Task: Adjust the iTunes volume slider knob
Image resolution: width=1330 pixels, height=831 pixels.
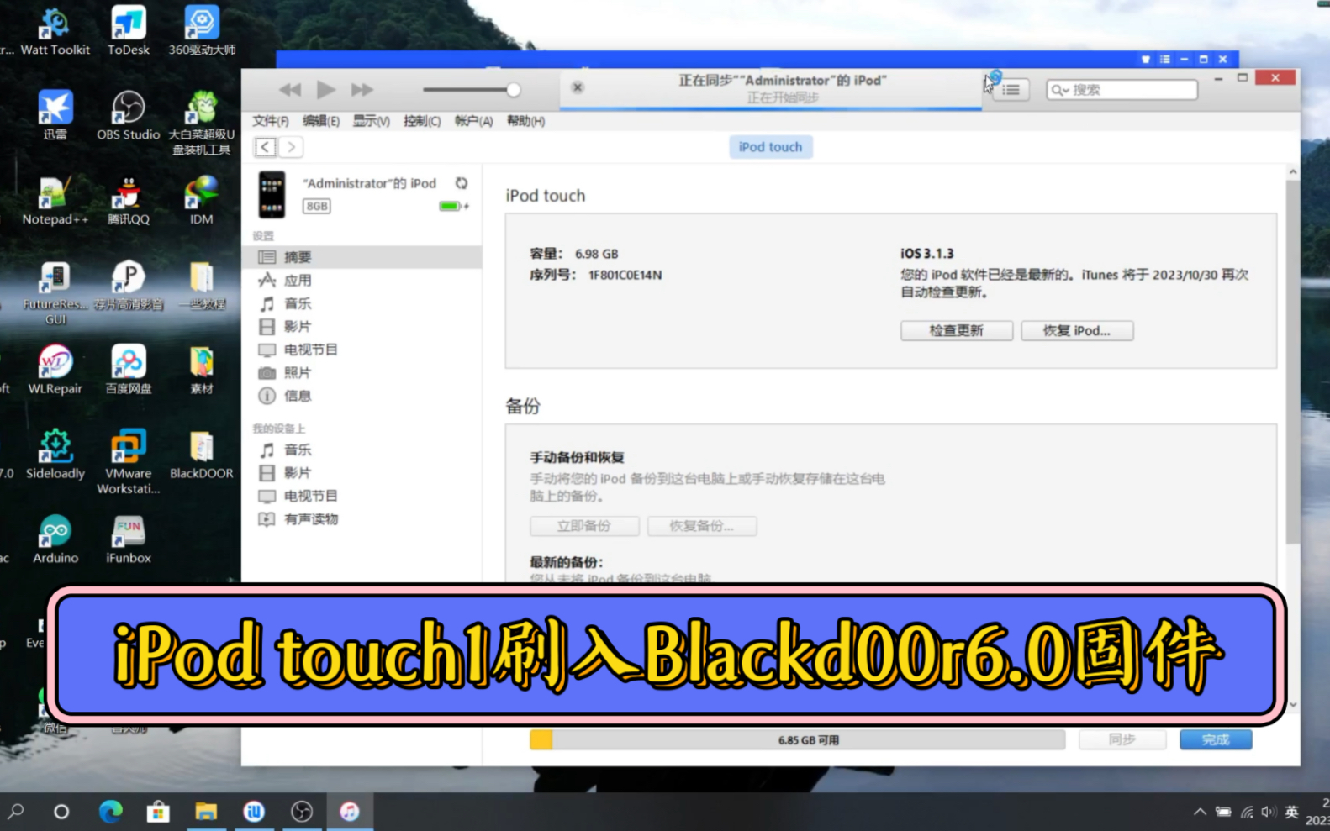Action: tap(514, 90)
